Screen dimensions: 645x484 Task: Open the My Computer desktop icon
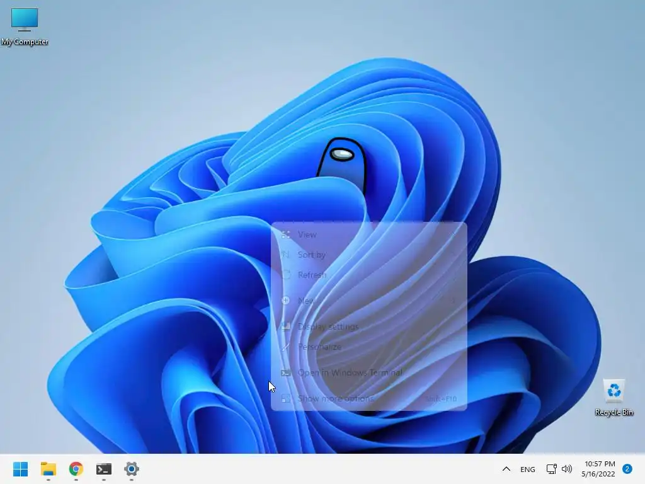click(25, 26)
